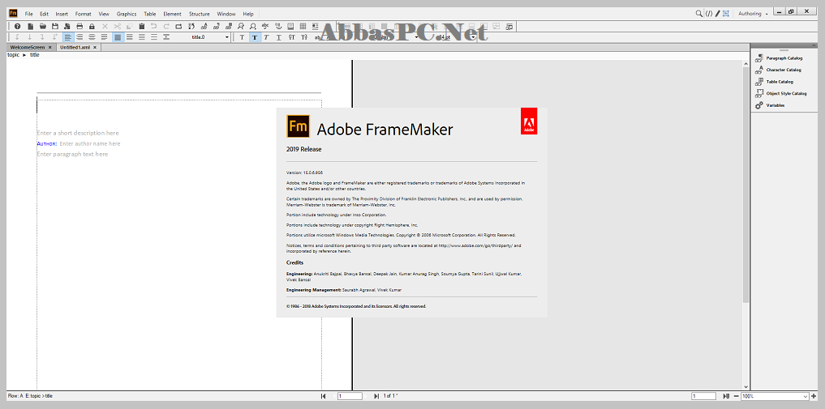Click the Paste clipboard icon
Screen dimensions: 825x409
click(x=141, y=26)
